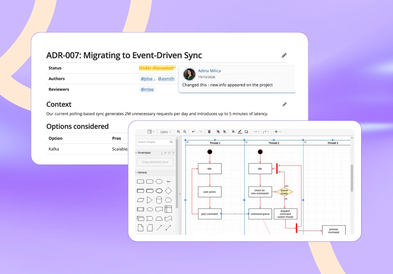Image resolution: width=393 pixels, height=274 pixels.
Task: Open the @jdoe author mention
Action: tap(147, 79)
